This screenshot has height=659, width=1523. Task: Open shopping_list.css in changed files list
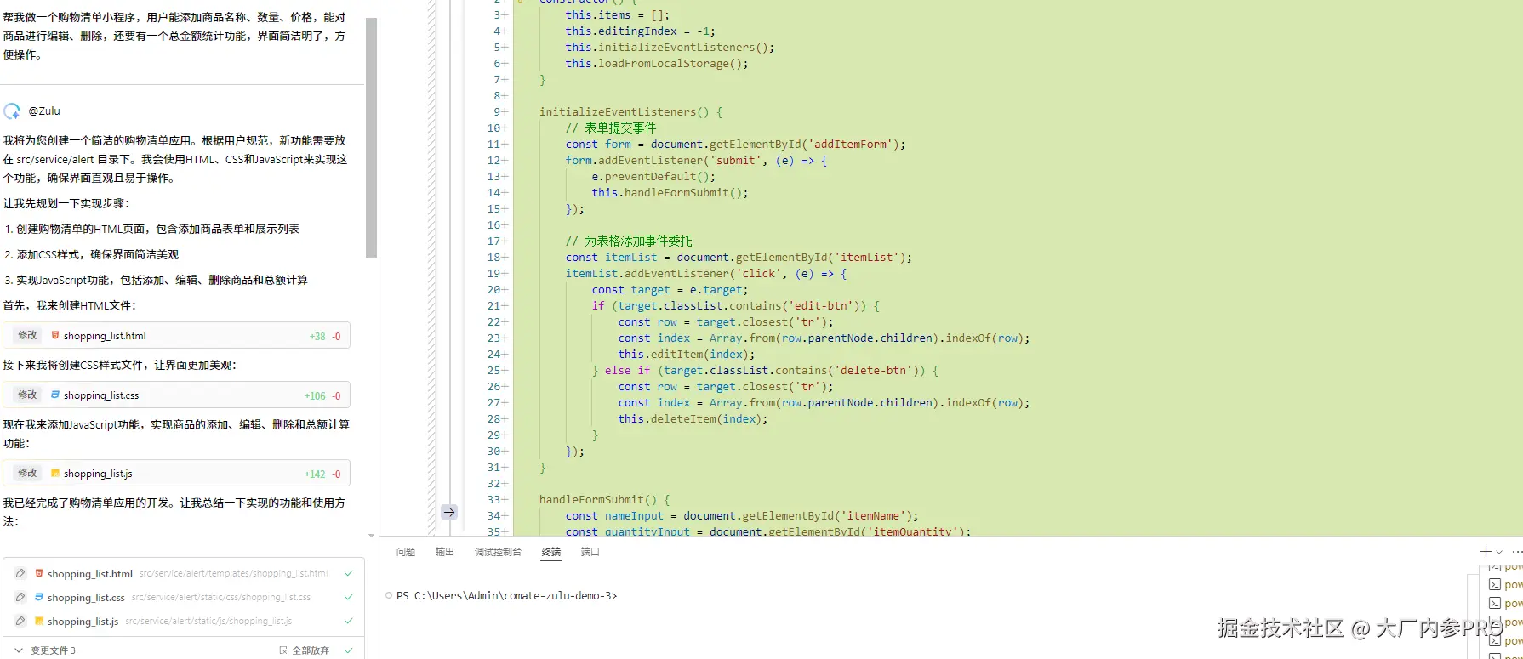coord(86,598)
